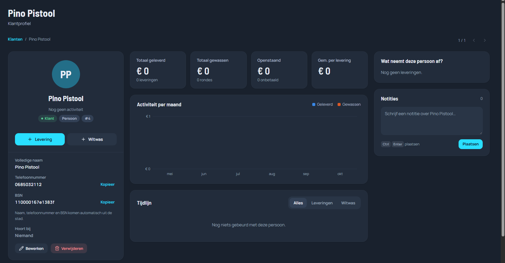Click the Klant status badge
This screenshot has width=505, height=263.
click(x=48, y=119)
